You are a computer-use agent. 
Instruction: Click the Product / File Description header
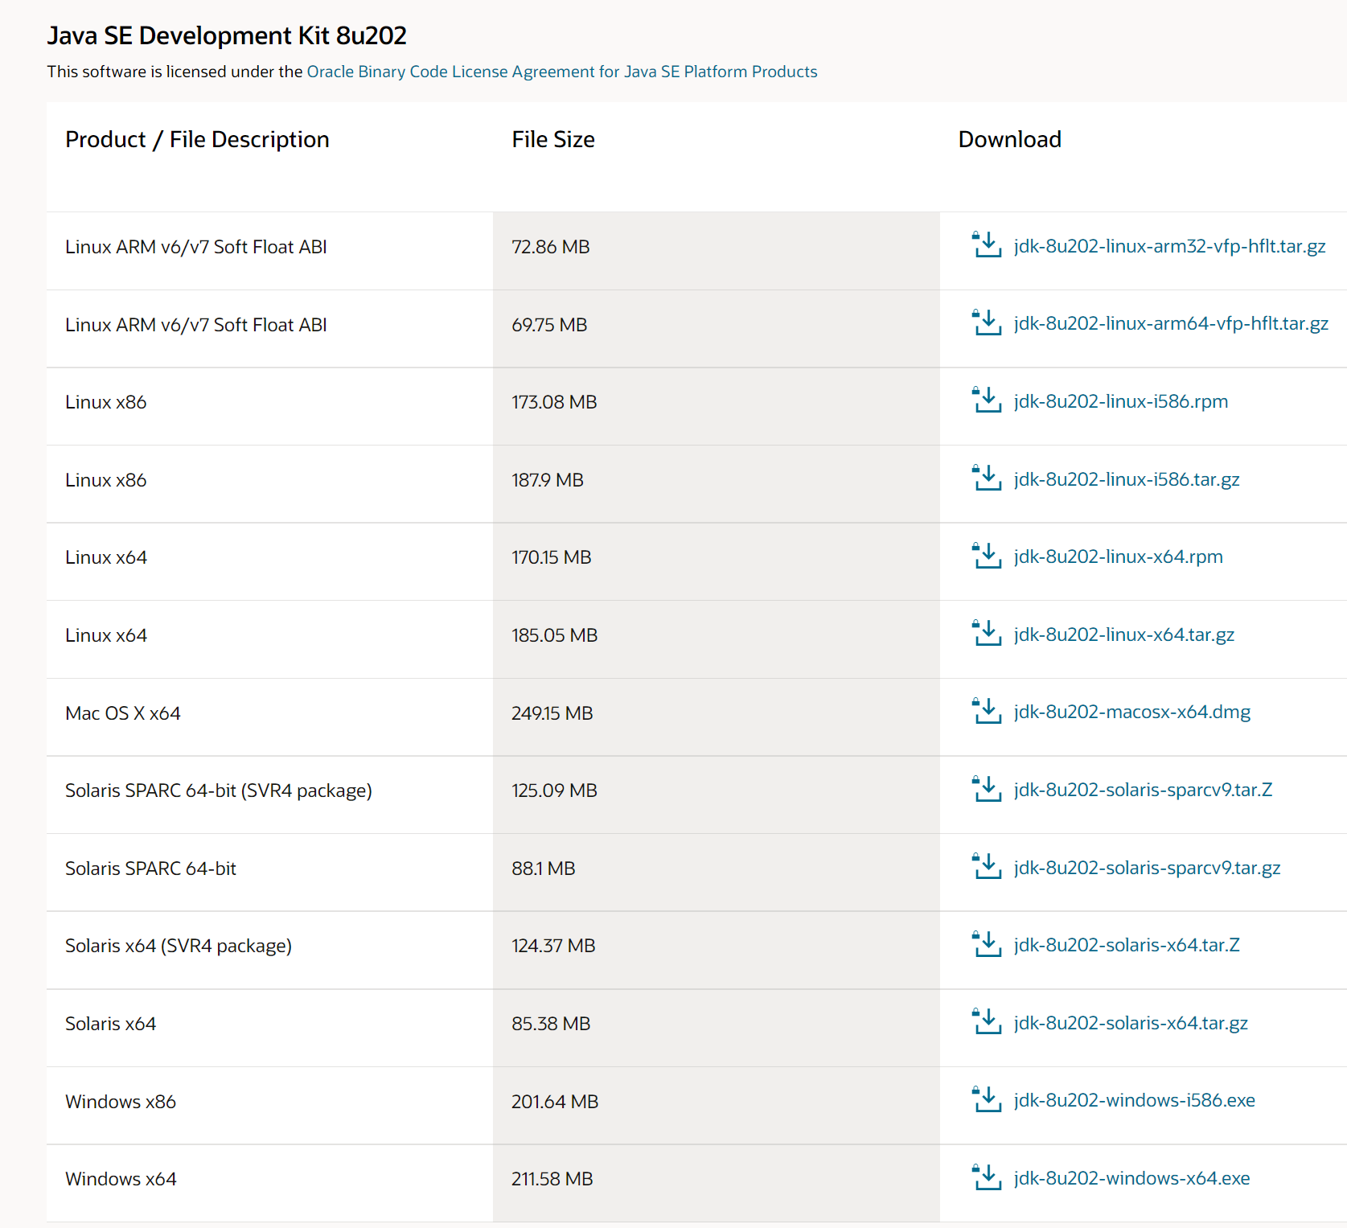click(x=197, y=140)
